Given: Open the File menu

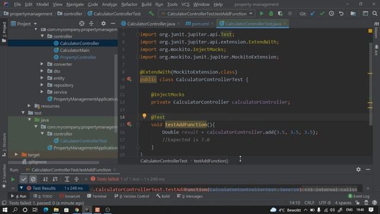Looking at the screenshot, I should (x=17, y=4).
